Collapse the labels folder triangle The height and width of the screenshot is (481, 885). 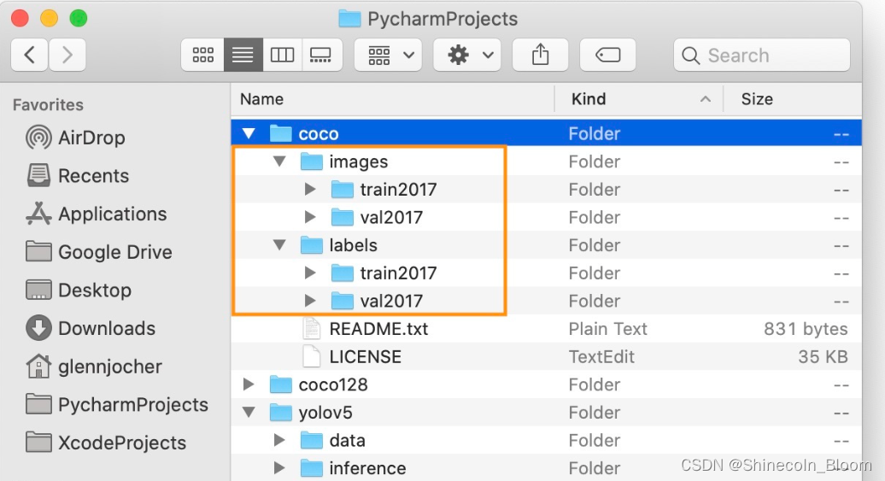(279, 245)
